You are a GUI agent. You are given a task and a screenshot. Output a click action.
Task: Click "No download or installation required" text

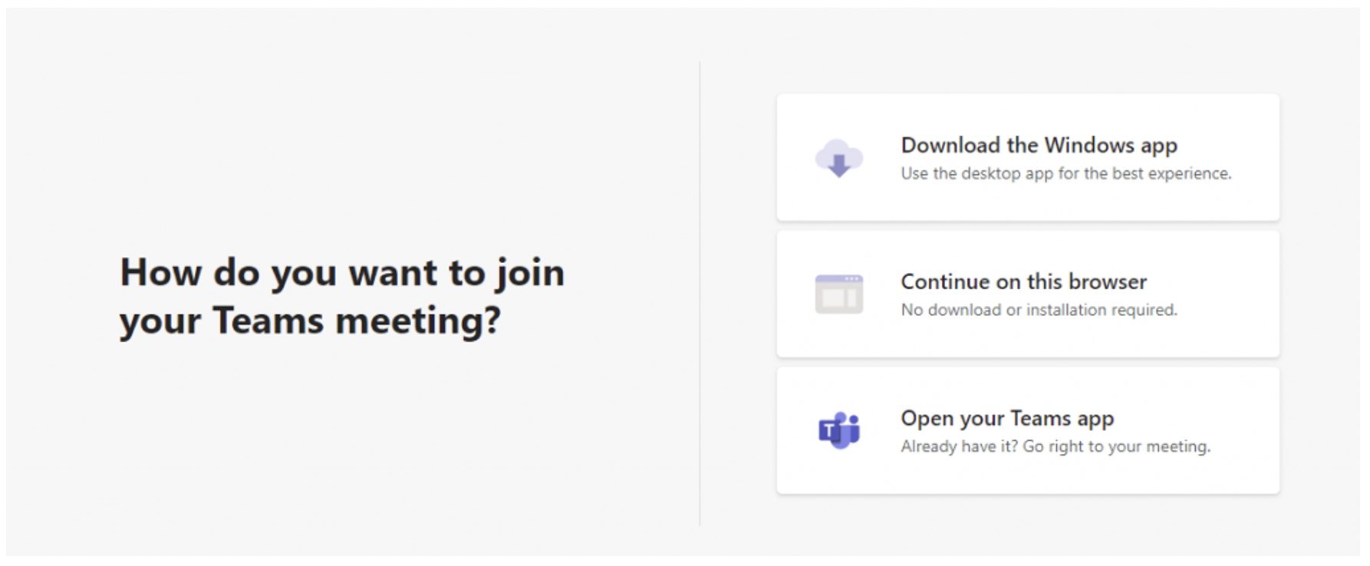tap(1039, 310)
